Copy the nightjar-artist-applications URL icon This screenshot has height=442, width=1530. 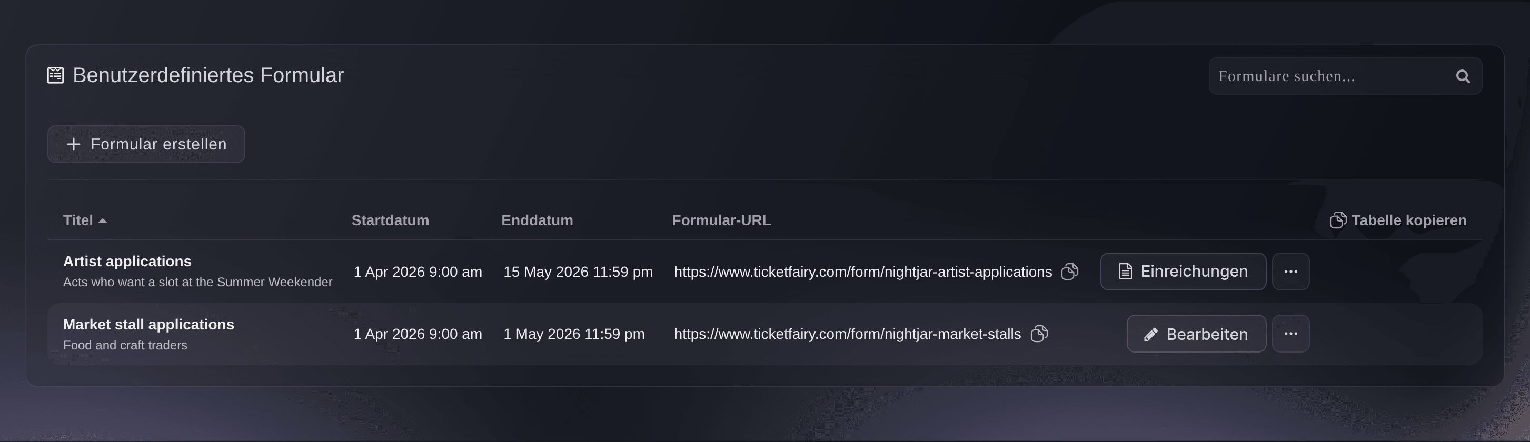[x=1070, y=272]
